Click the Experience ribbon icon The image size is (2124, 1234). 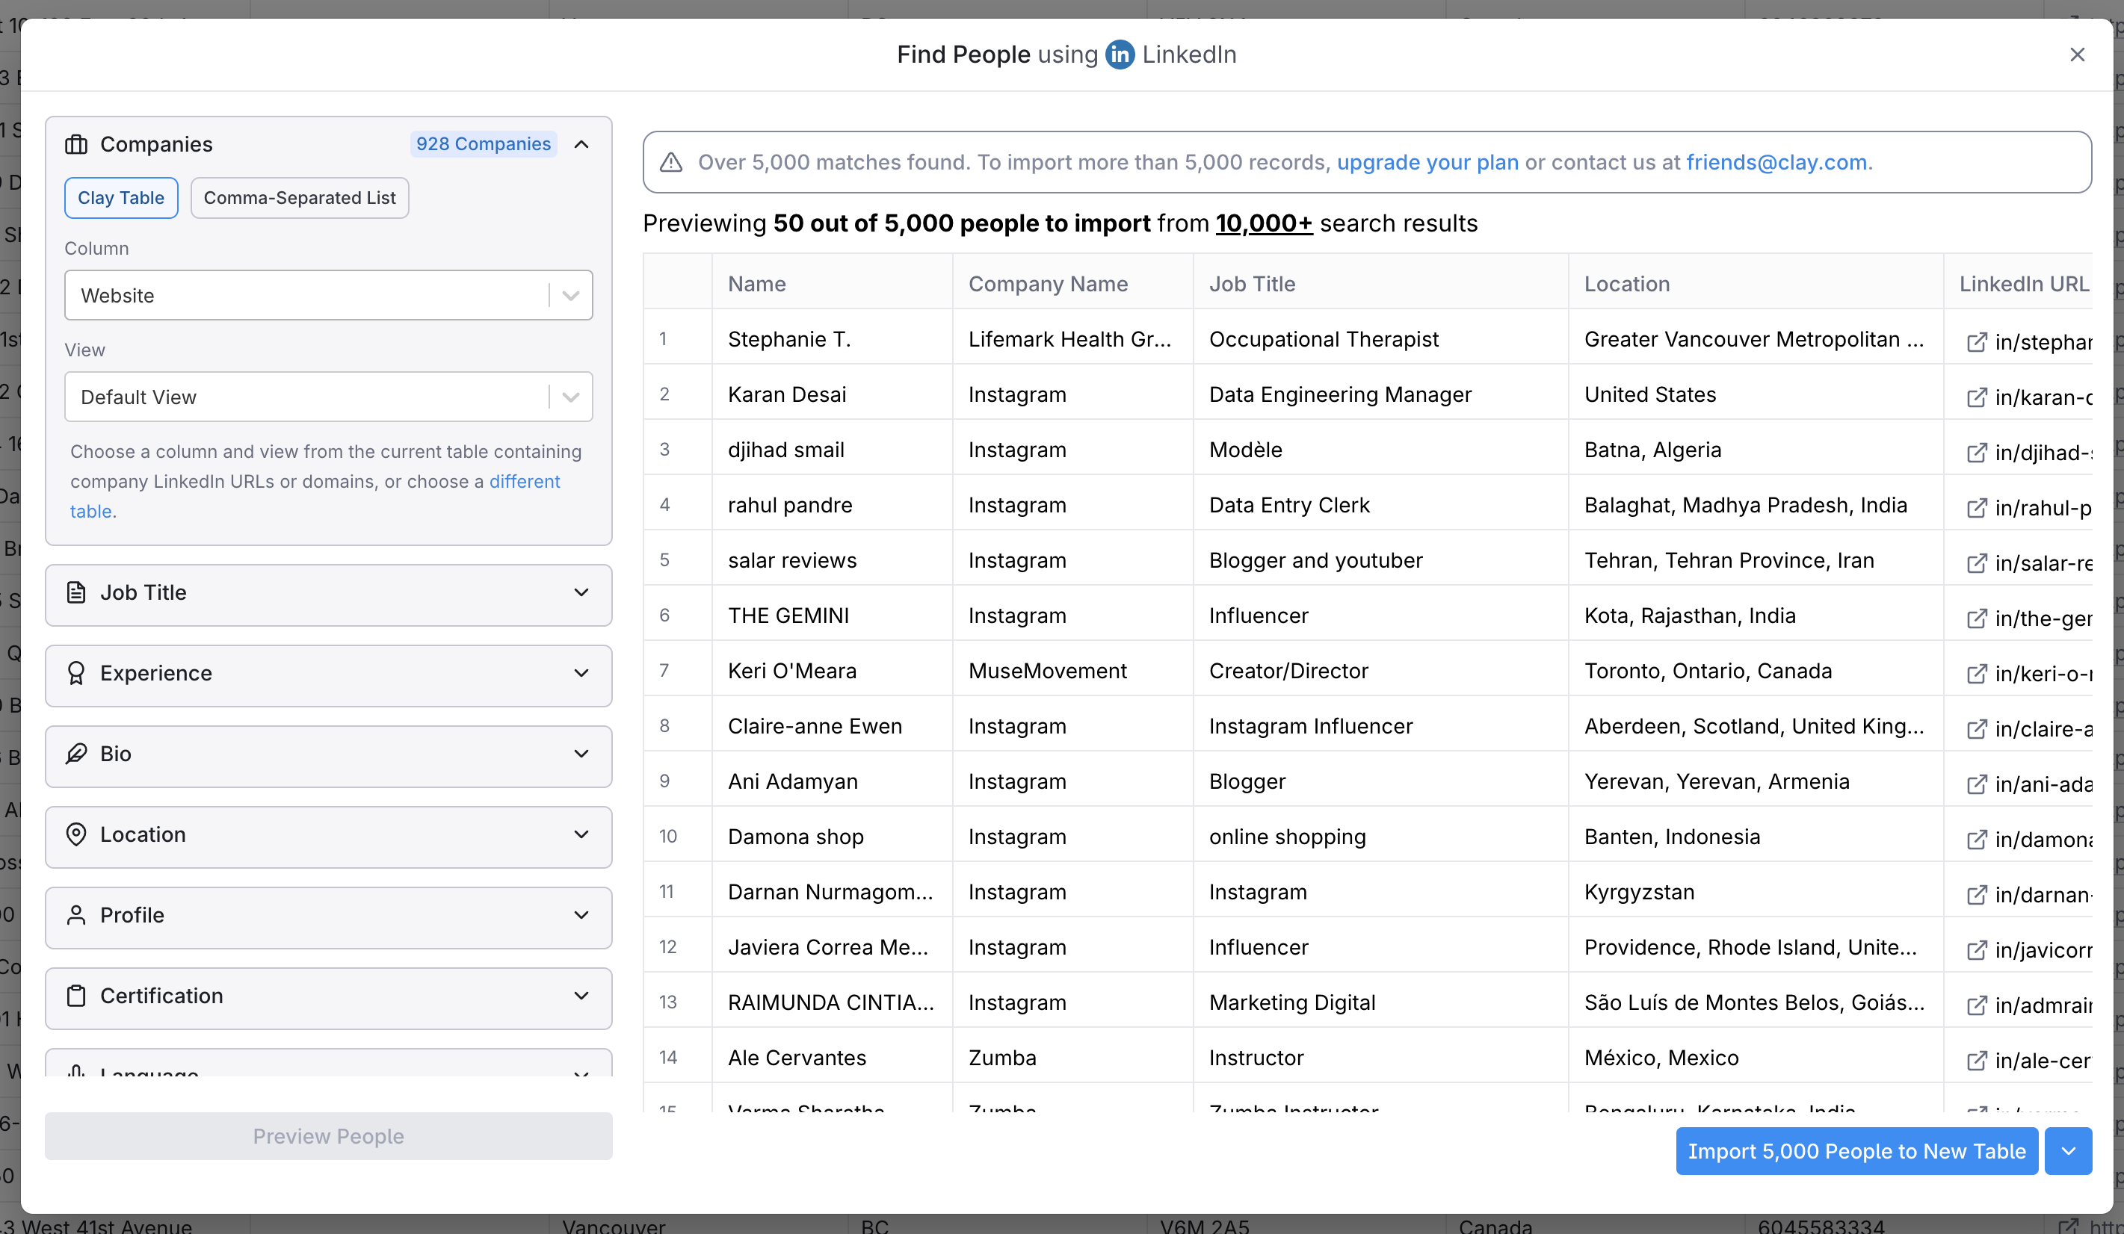(x=76, y=673)
